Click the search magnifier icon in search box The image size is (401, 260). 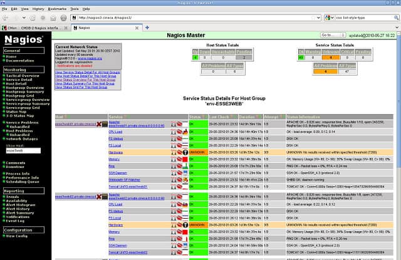click(396, 18)
